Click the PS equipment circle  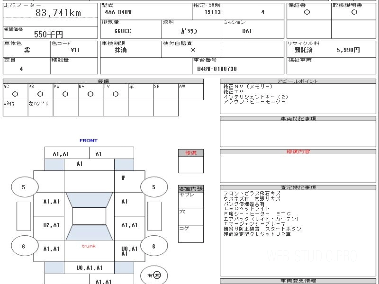coord(40,94)
